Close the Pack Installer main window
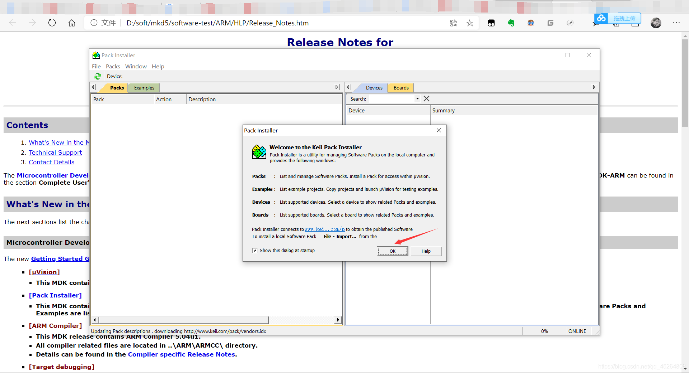The image size is (689, 373). click(589, 55)
